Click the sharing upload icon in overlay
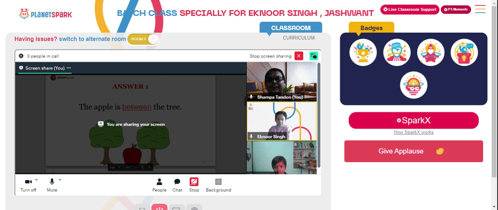498x210 pixels. [x=101, y=124]
